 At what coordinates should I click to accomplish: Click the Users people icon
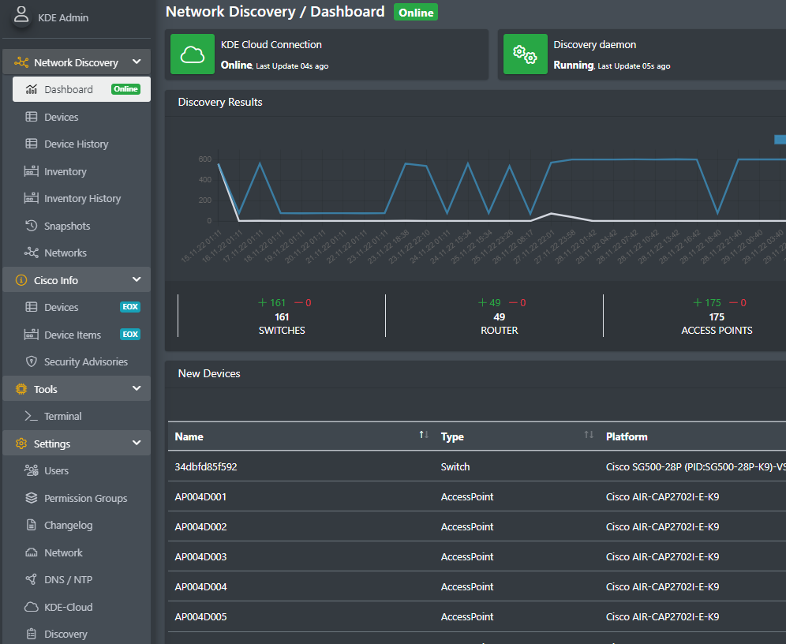pos(31,470)
